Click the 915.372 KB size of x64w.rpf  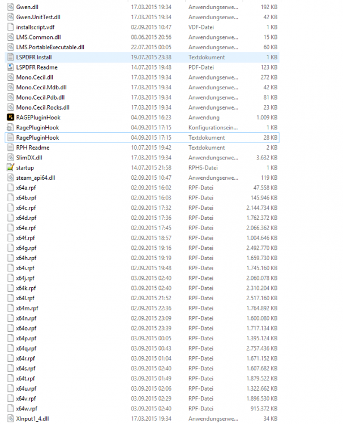(264, 409)
